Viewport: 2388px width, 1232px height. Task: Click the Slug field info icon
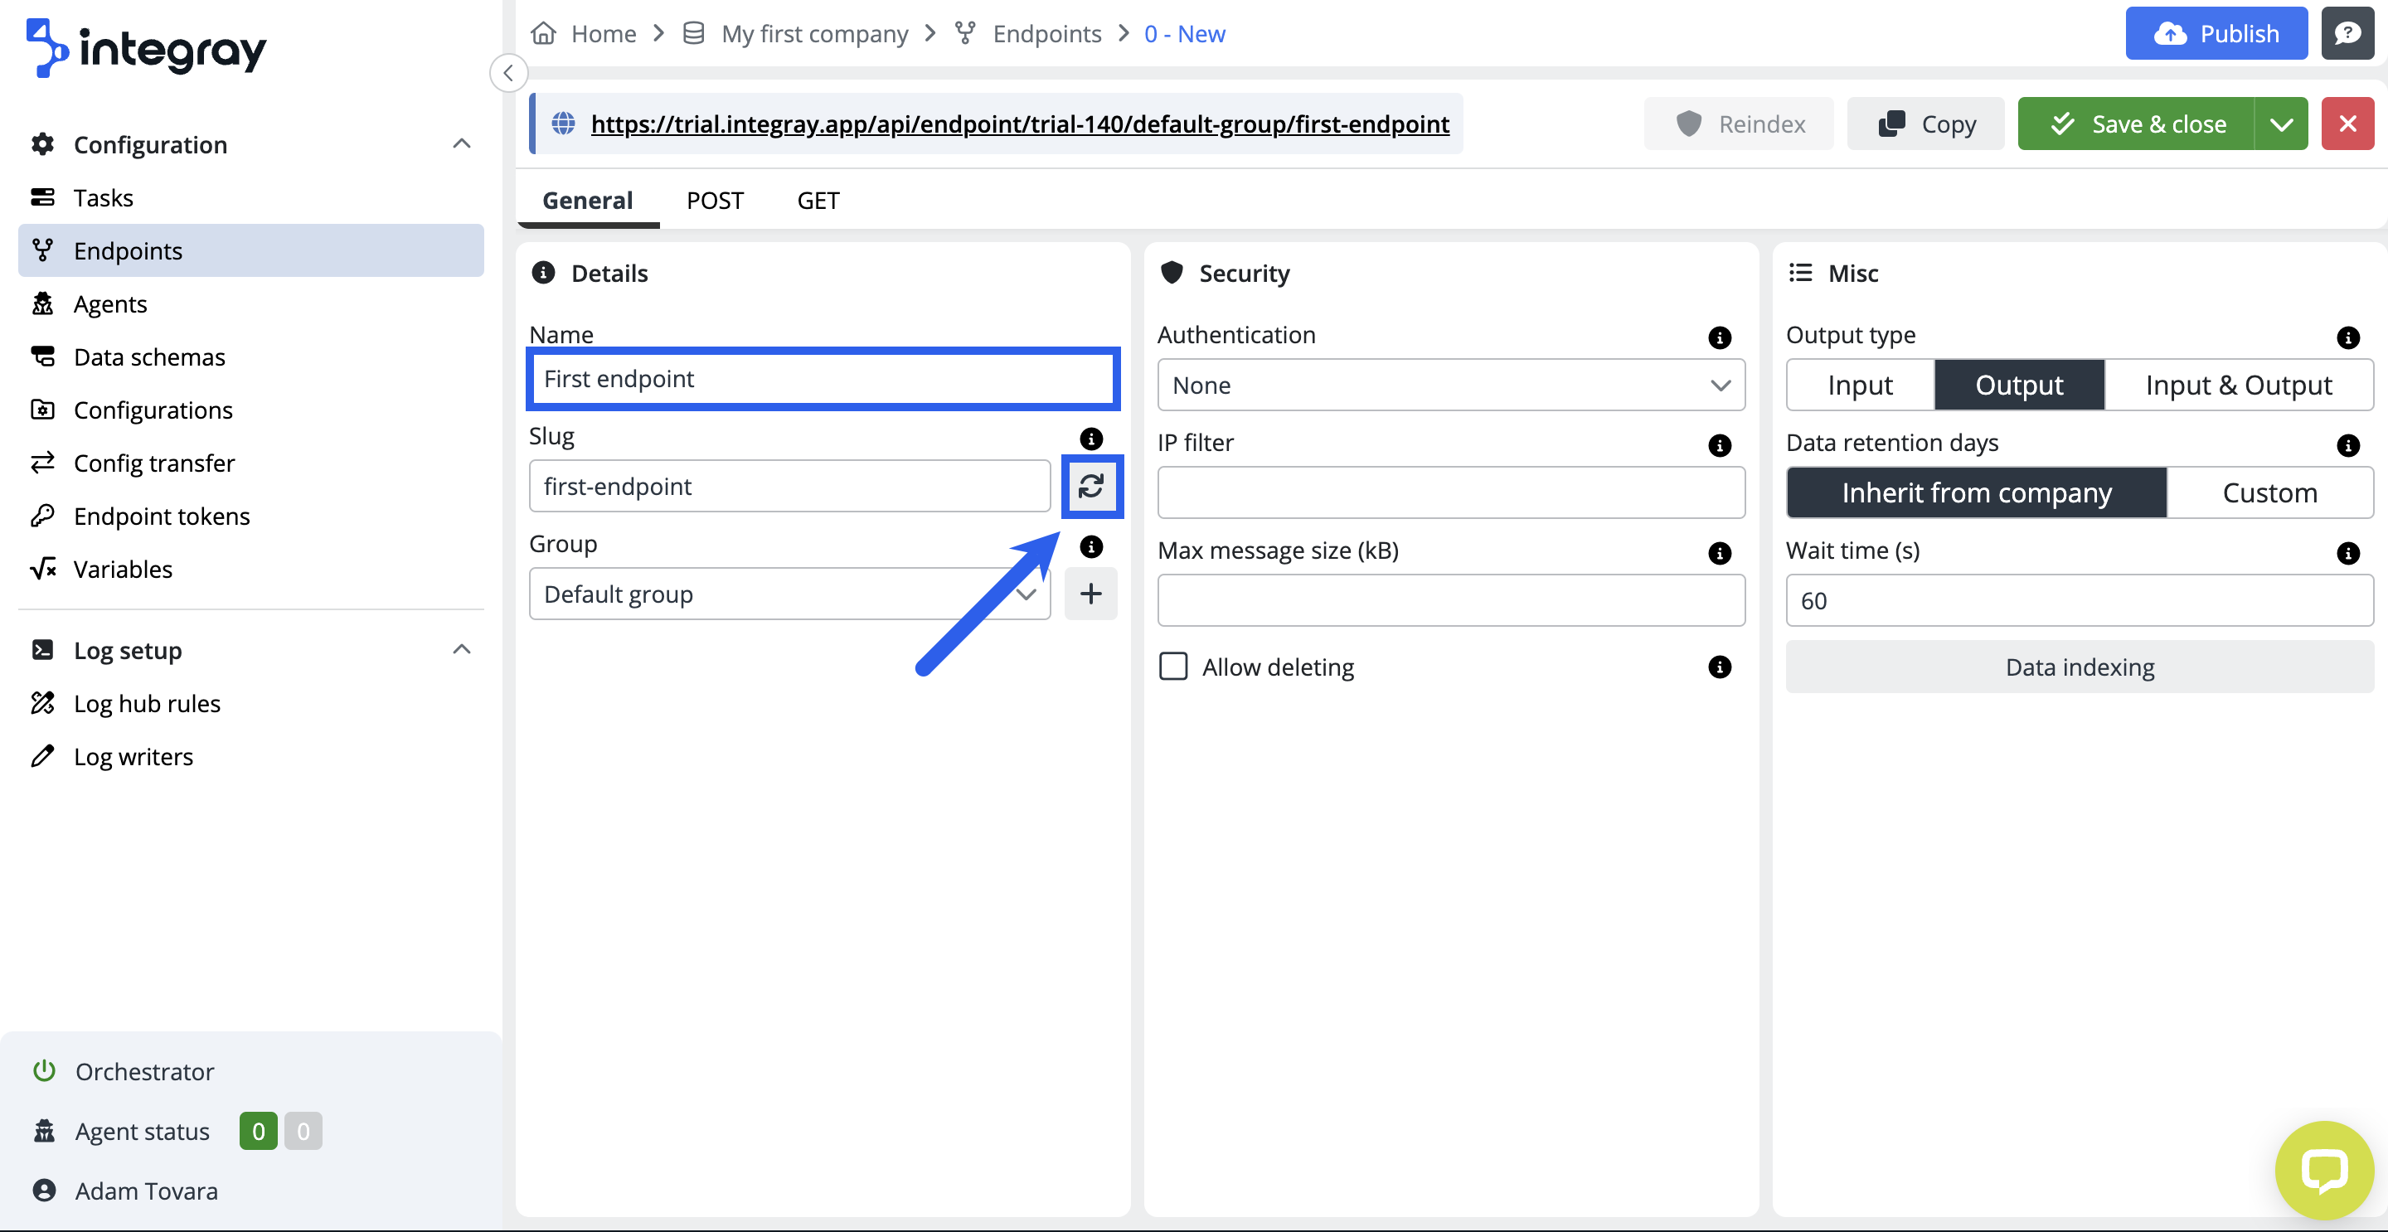(1090, 438)
